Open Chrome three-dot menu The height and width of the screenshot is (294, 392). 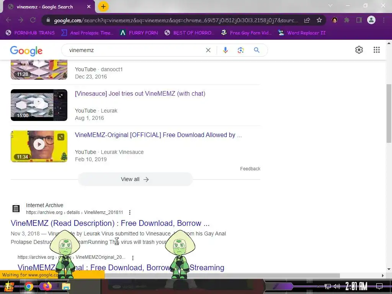384,20
